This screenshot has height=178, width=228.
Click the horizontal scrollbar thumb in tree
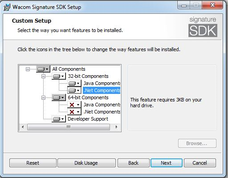69,127
